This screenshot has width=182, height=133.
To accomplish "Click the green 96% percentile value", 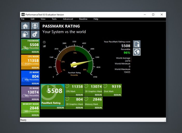I will (x=127, y=53).
